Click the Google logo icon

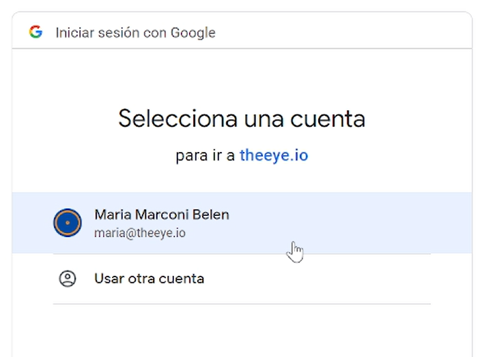[36, 32]
